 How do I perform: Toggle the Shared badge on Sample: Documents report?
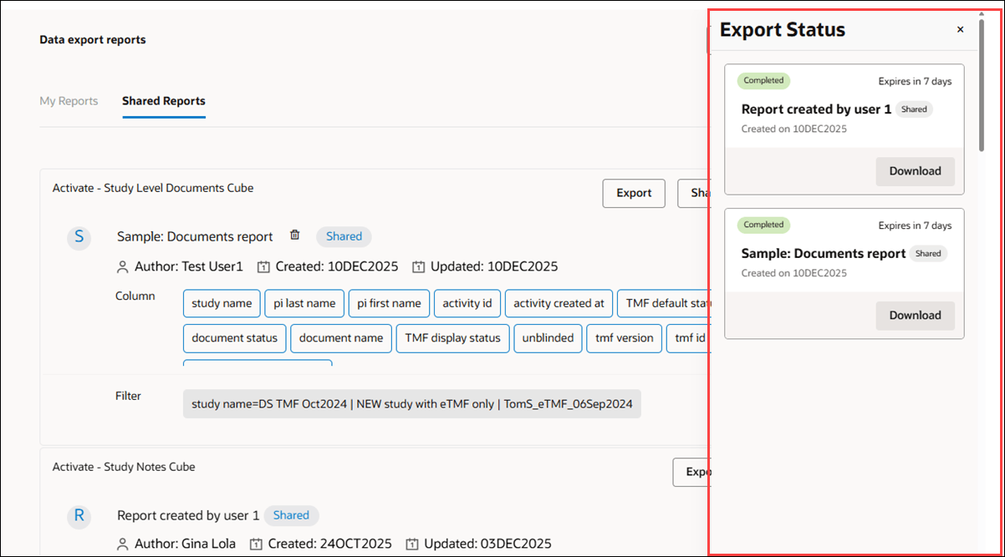click(x=343, y=236)
